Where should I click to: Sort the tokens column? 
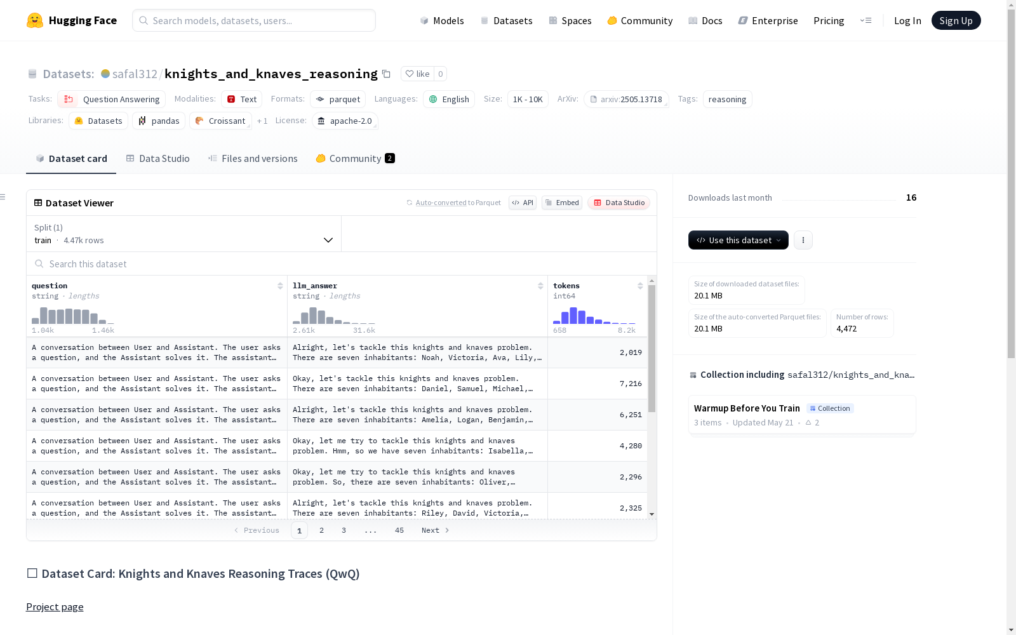pyautogui.click(x=640, y=286)
